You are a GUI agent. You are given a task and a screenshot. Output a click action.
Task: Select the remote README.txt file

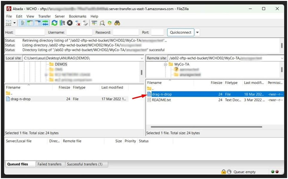pos(215,100)
